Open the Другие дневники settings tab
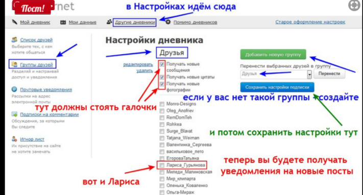Image resolution: width=363 pixels, height=195 pixels. (135, 22)
